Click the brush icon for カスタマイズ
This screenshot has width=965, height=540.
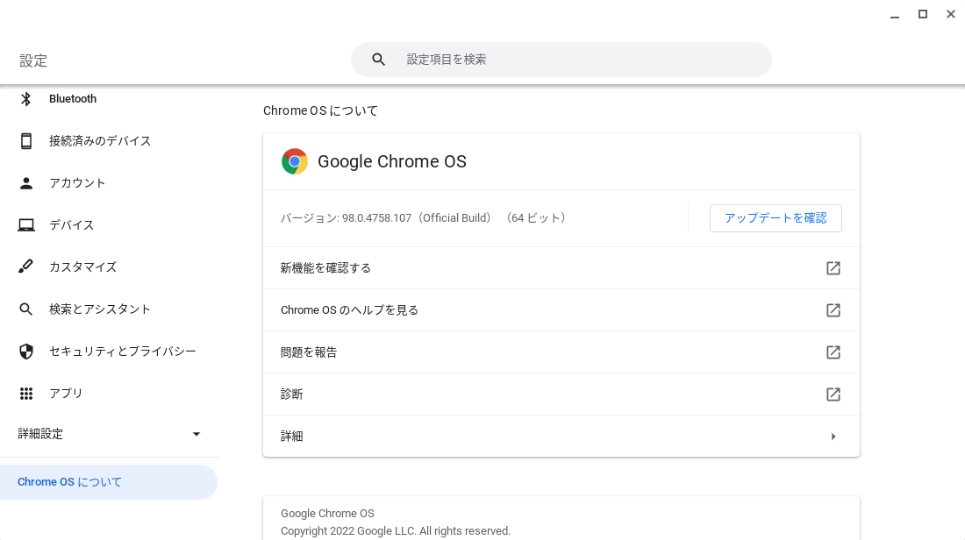coord(25,266)
